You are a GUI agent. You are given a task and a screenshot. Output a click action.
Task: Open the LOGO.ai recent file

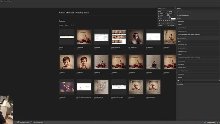point(67,37)
